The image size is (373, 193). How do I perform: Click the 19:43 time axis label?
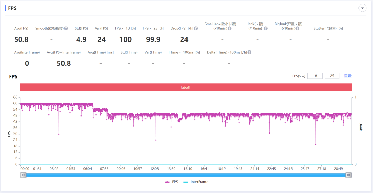pyautogui.click(x=238, y=169)
